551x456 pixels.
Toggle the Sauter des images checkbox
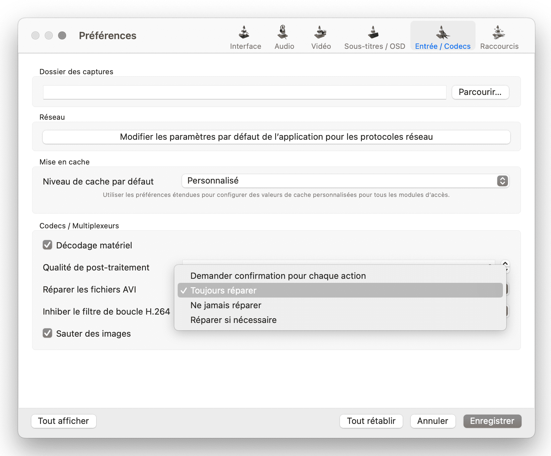[47, 333]
